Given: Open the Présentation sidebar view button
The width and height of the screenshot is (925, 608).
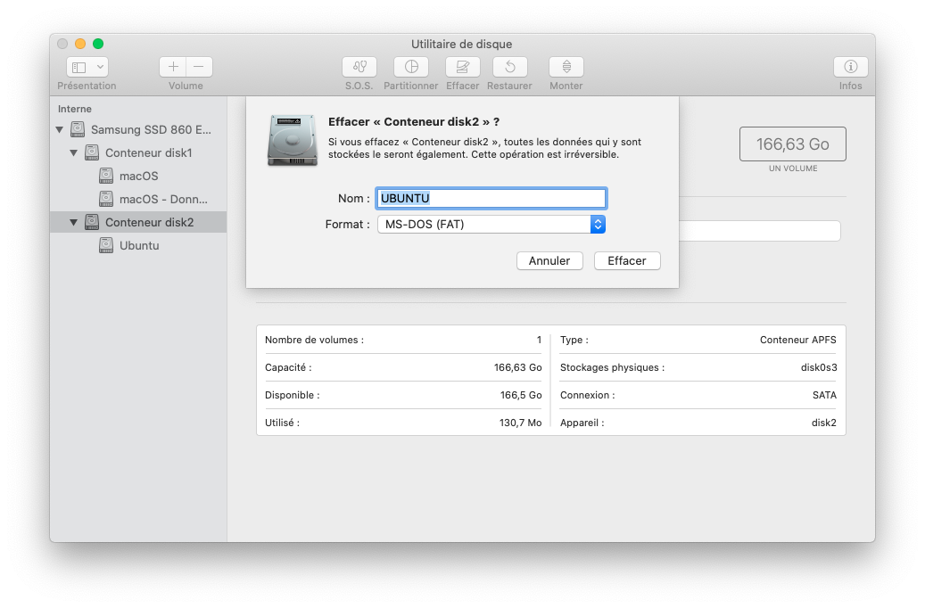Looking at the screenshot, I should pyautogui.click(x=87, y=67).
